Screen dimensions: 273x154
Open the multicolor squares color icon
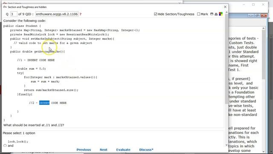point(221,14)
